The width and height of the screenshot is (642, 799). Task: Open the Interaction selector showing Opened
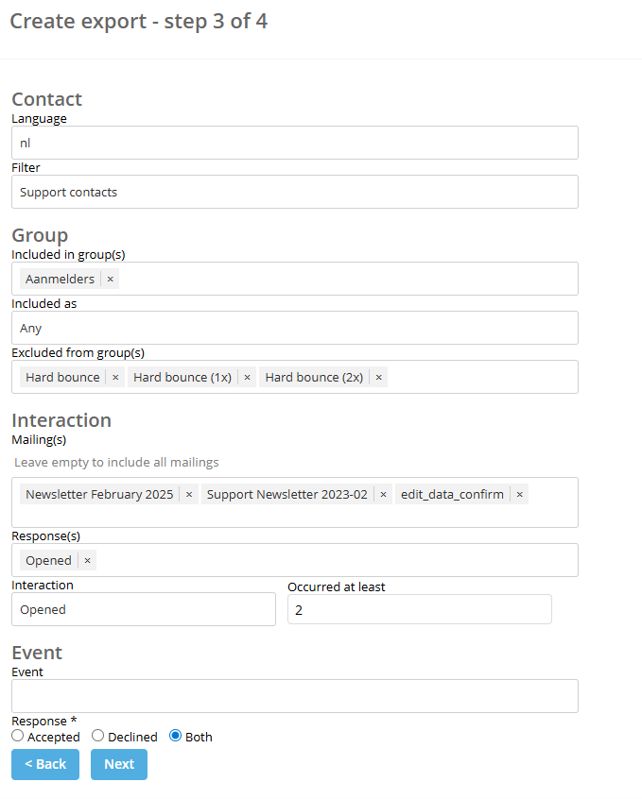[144, 608]
